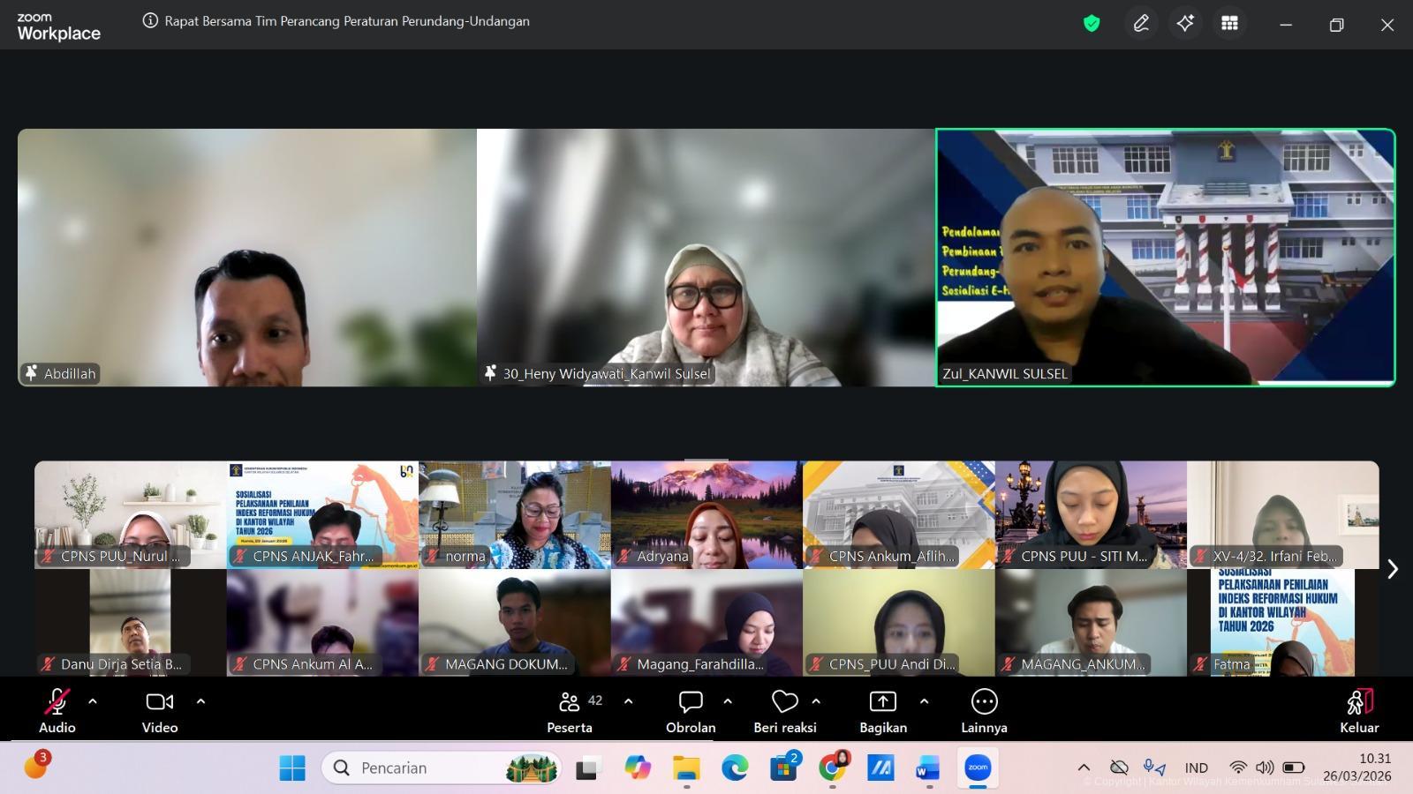Screen dimensions: 1413x794
Task: Open Lainnya options with the ellipsis icon
Action: pyautogui.click(x=984, y=701)
